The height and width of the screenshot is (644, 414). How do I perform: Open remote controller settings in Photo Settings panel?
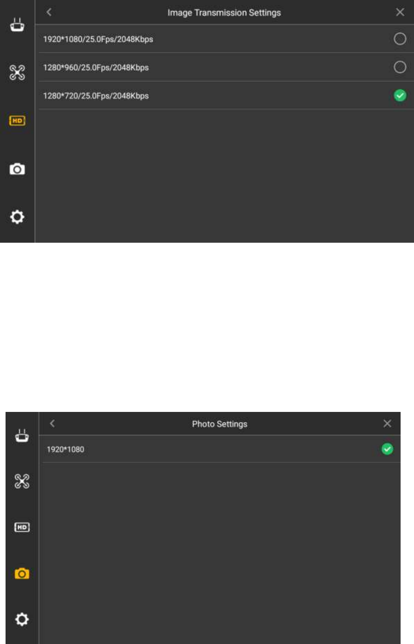tap(22, 435)
